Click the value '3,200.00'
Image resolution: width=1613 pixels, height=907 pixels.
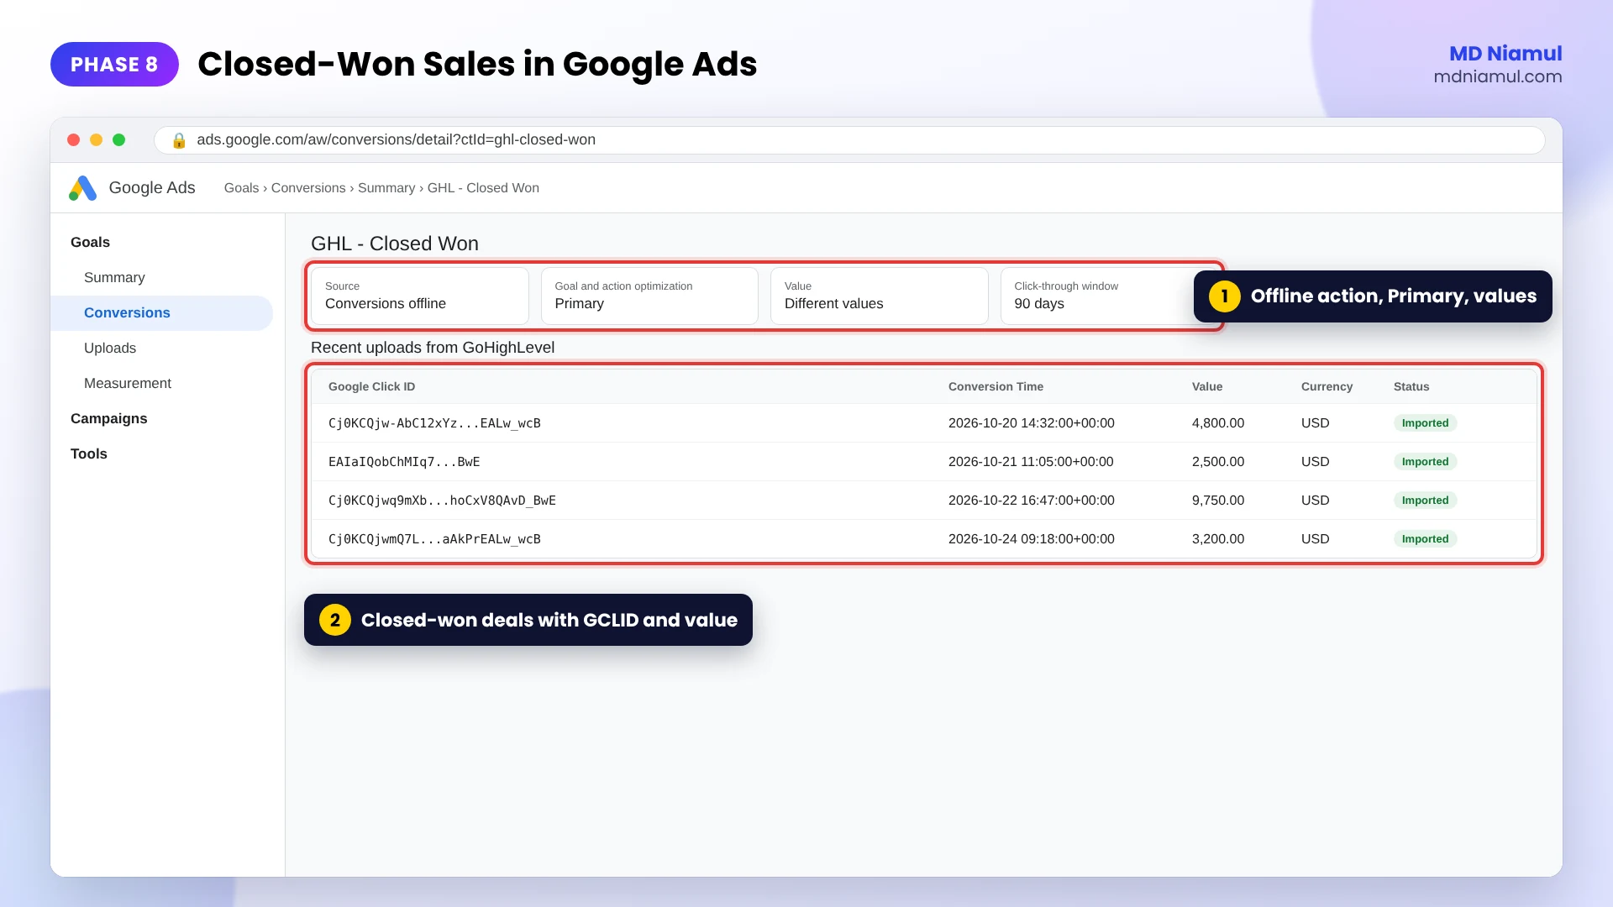1218,539
